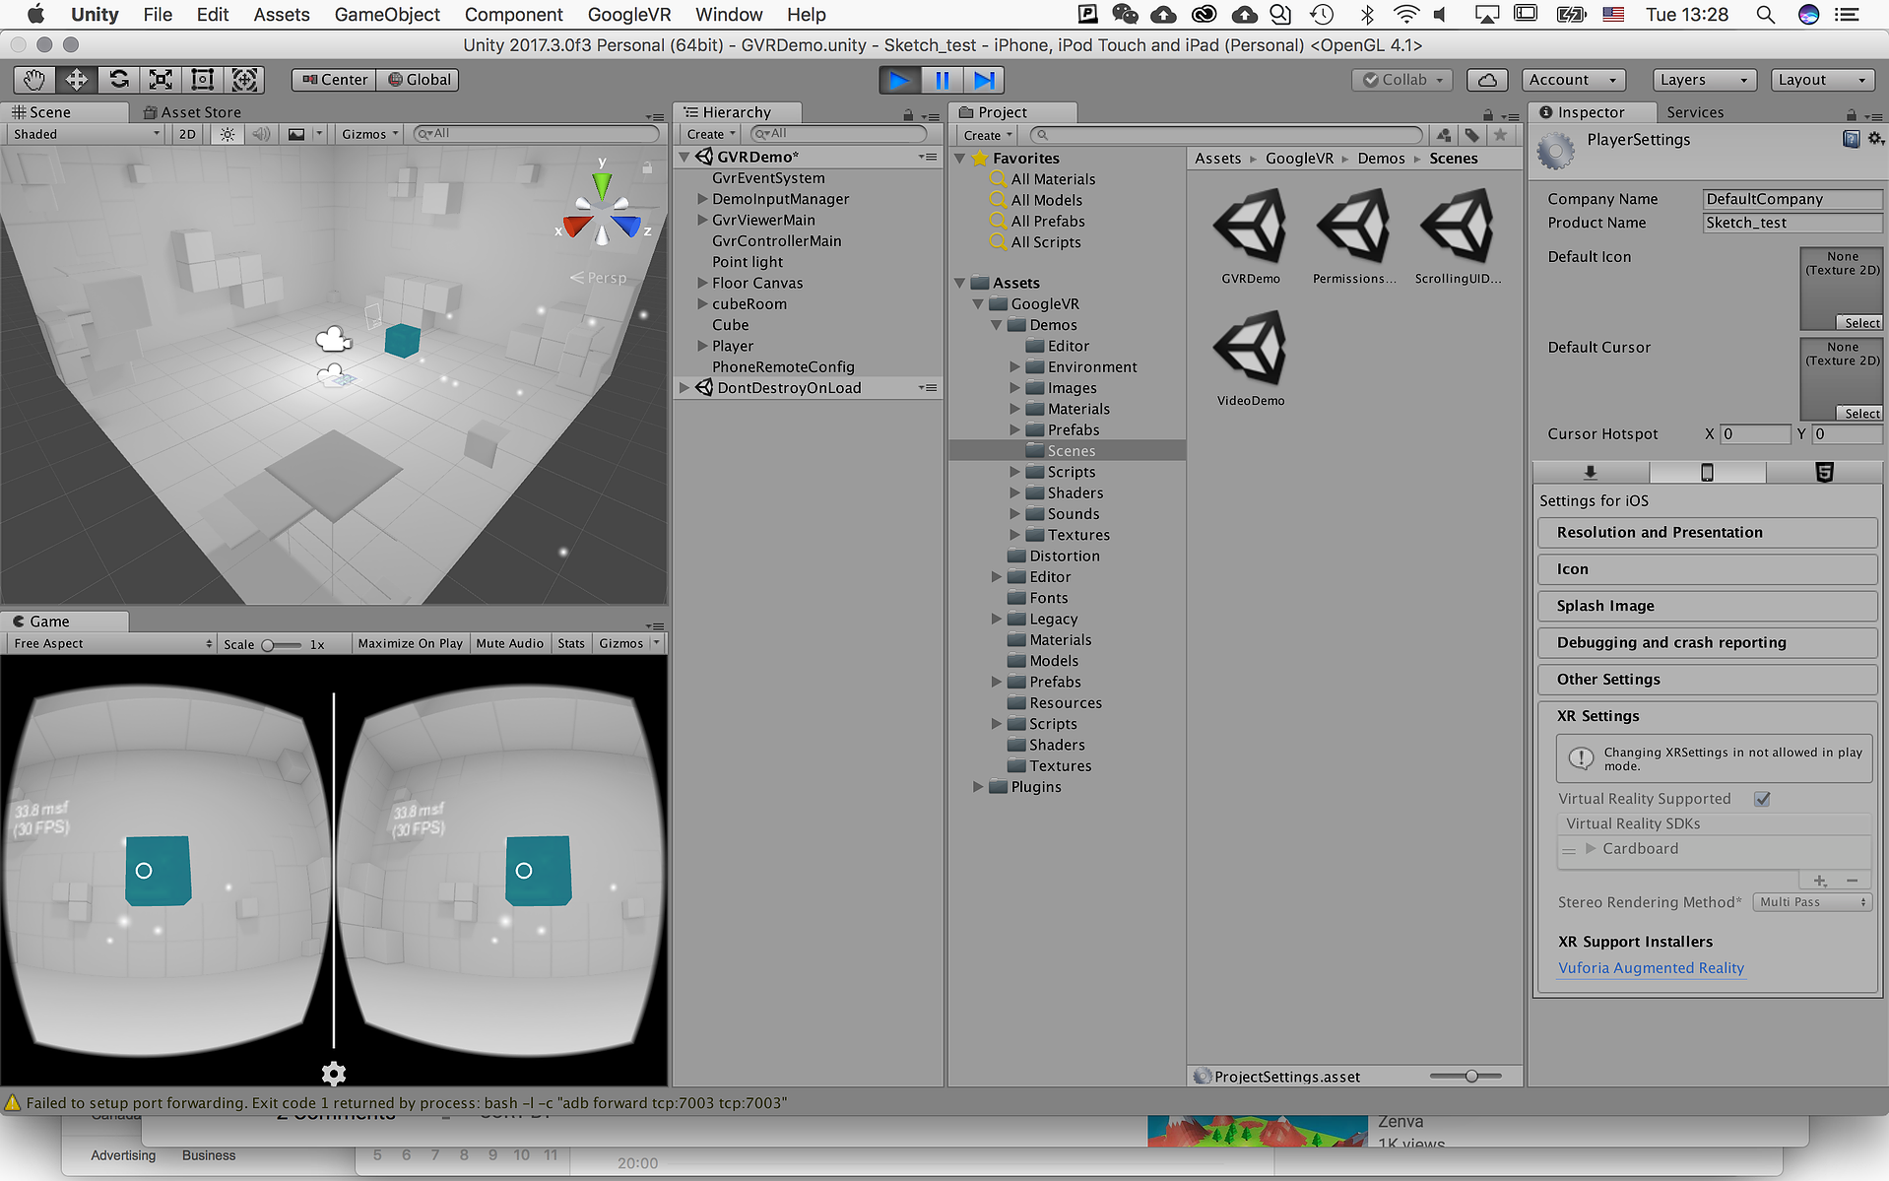Expand the Cardboard SDK entry

(x=1590, y=848)
